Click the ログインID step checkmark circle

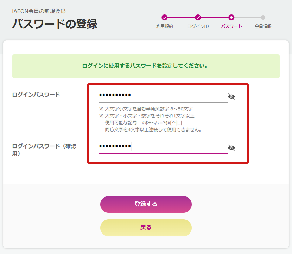198,17
